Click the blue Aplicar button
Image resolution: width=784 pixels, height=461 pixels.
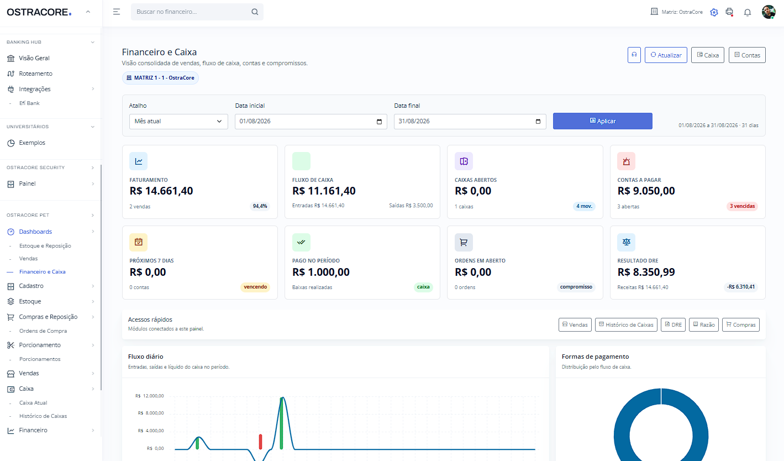tap(603, 121)
